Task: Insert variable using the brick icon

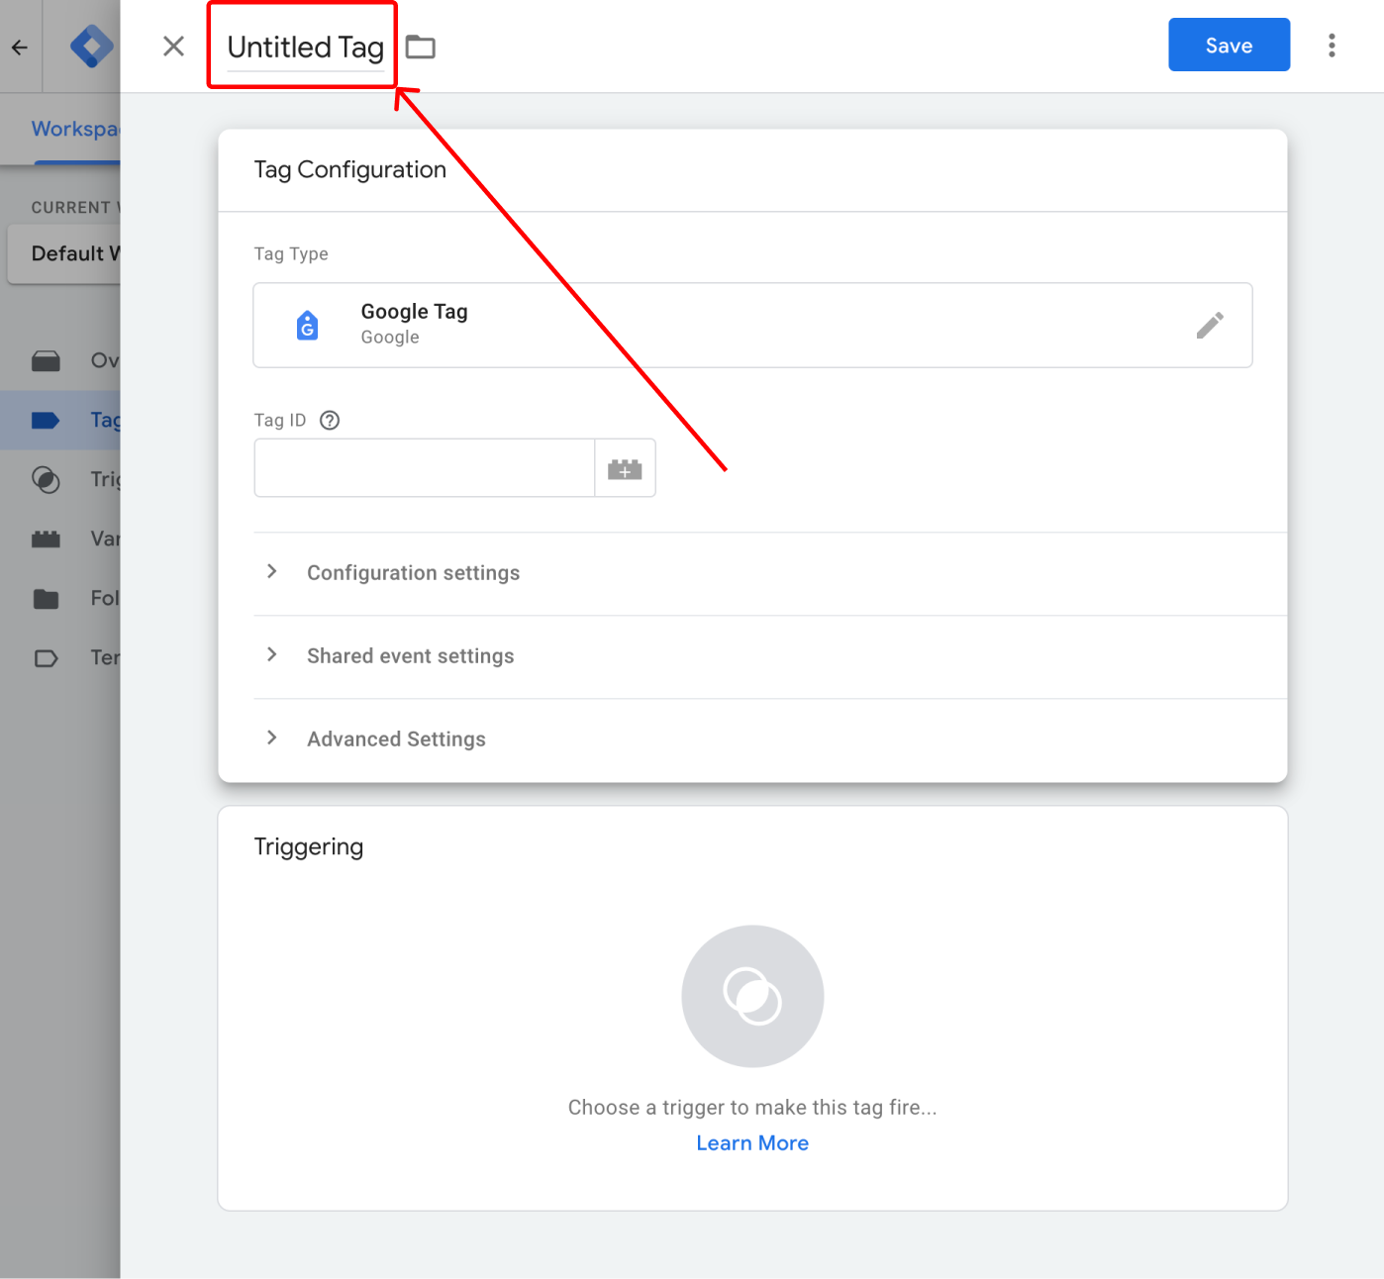Action: pos(625,468)
